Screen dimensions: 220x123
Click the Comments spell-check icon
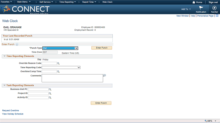(104, 76)
